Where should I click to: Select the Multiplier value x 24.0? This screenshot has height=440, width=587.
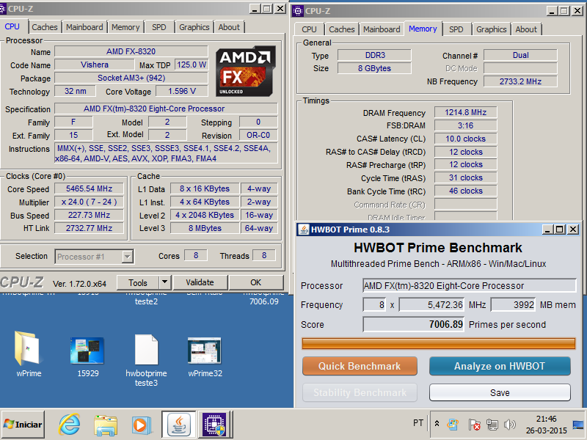pos(89,202)
